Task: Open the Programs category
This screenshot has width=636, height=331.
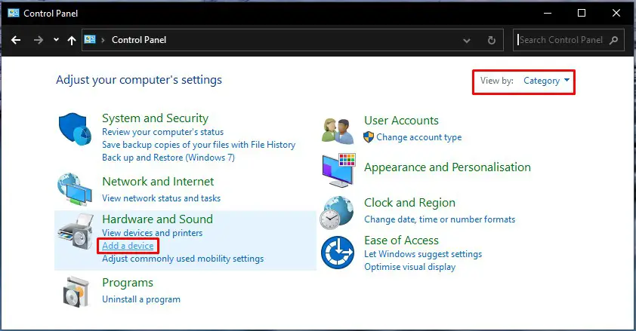Action: click(128, 283)
